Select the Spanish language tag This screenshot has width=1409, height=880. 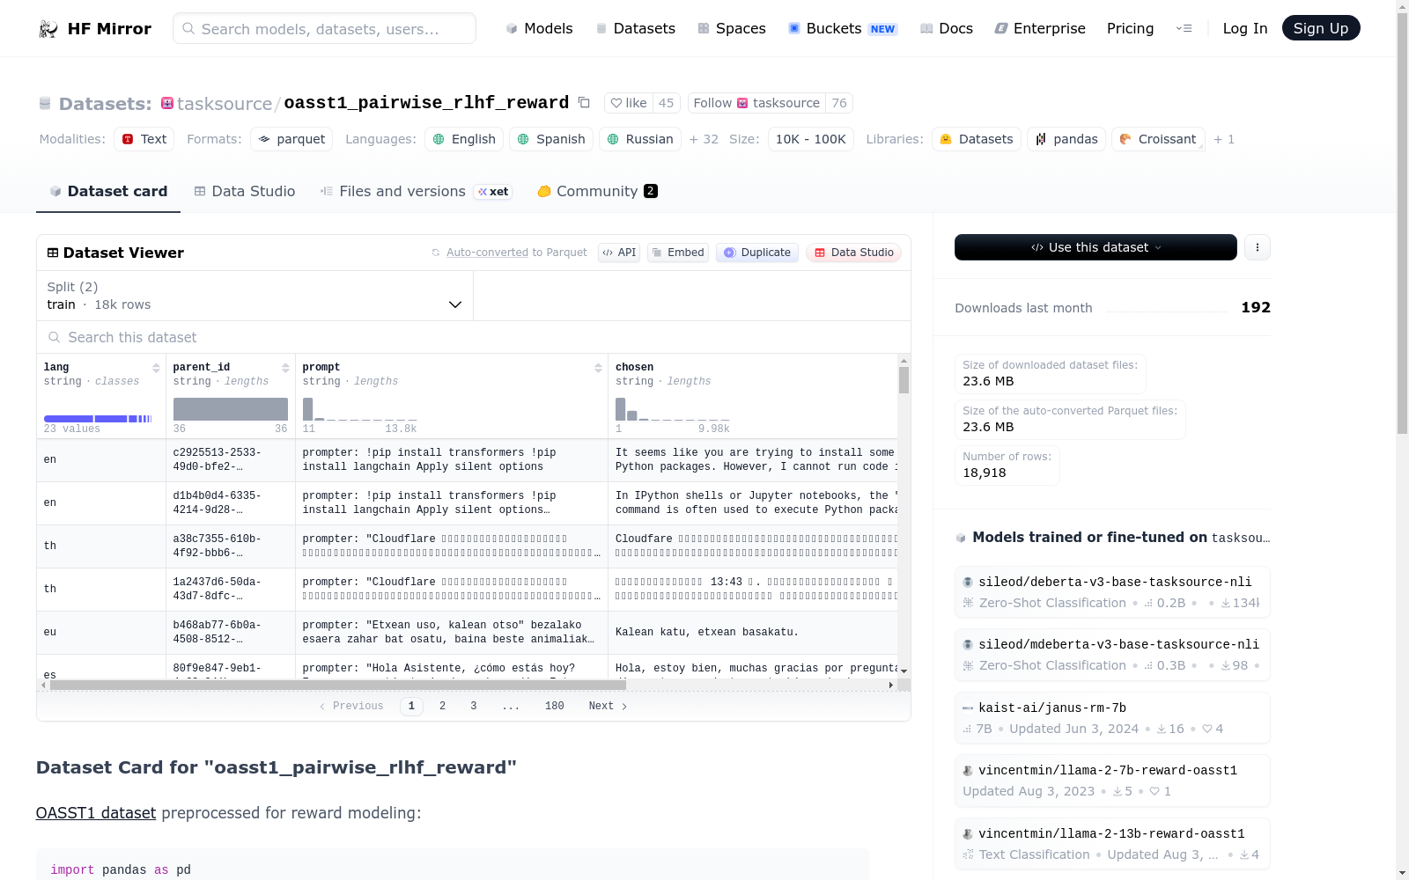[551, 139]
